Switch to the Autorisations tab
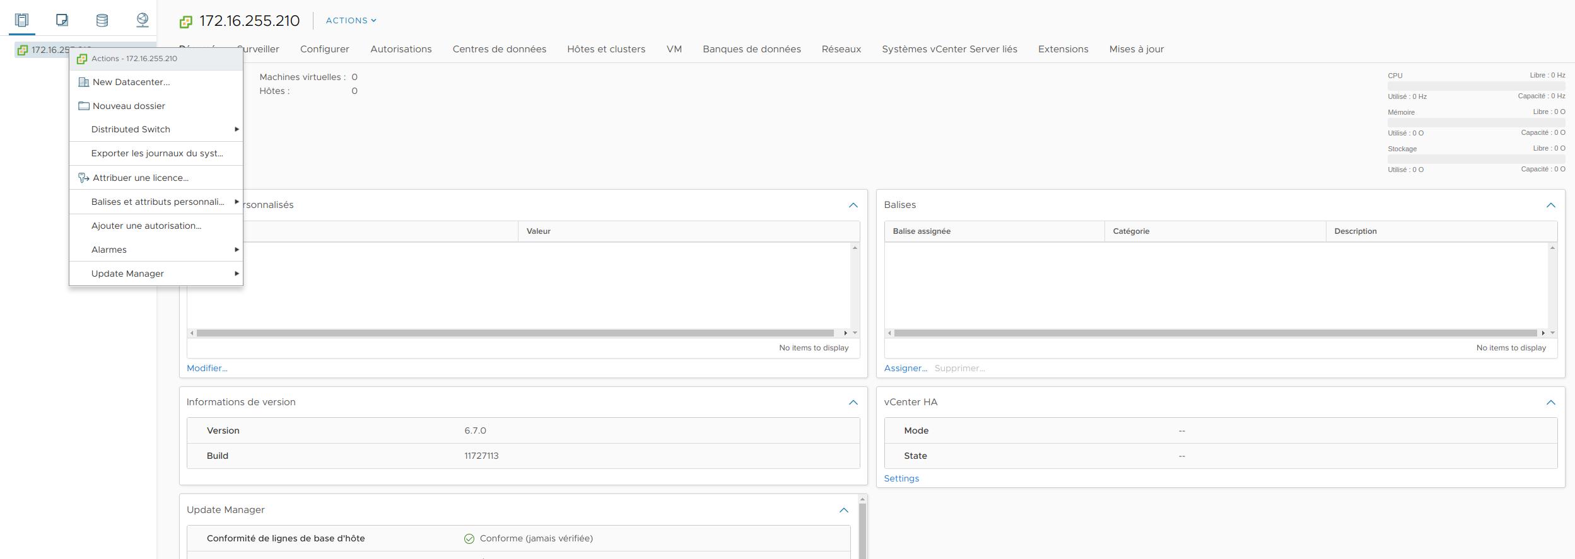This screenshot has width=1575, height=559. tap(401, 49)
